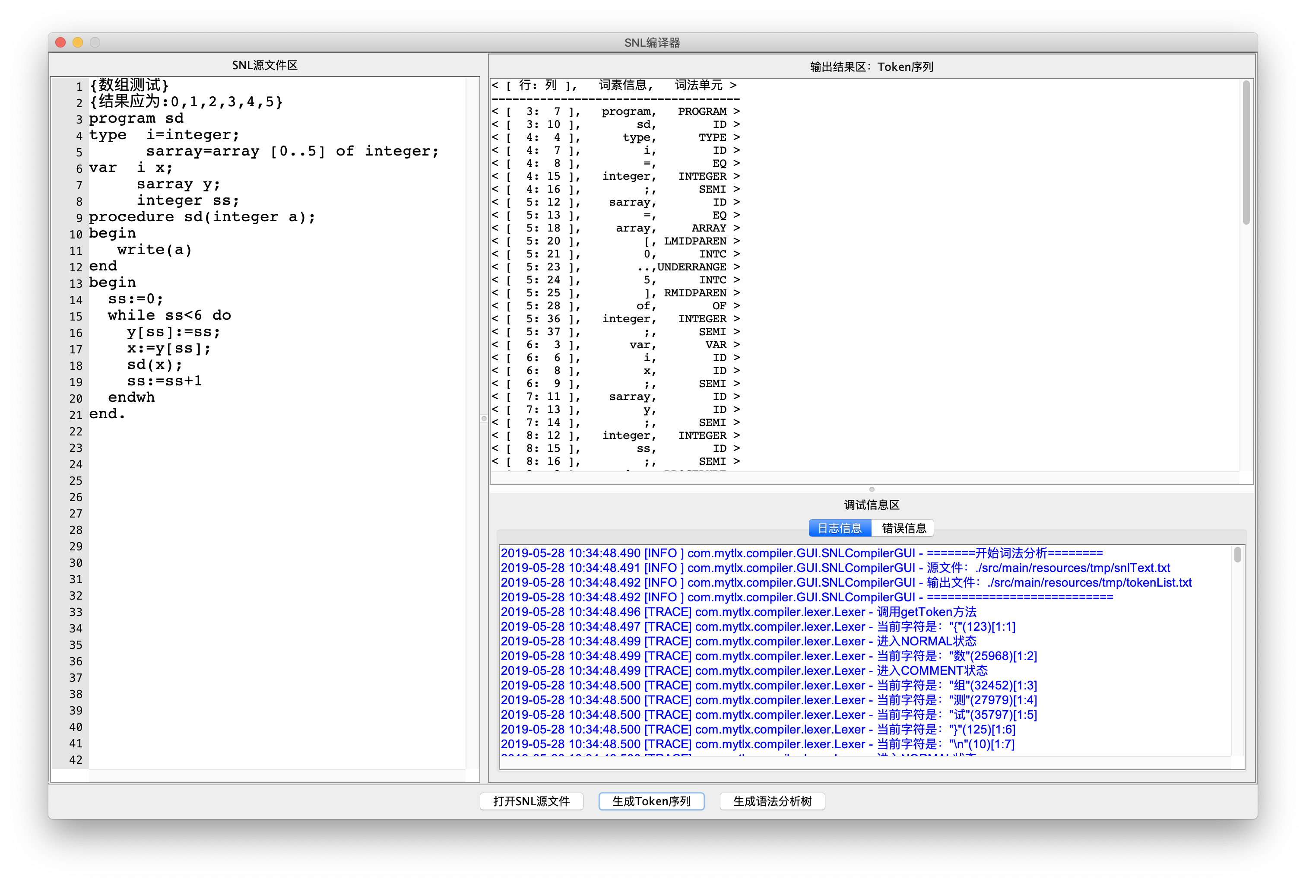Click source line 'ss:=ss+1'
Image resolution: width=1306 pixels, height=883 pixels.
coord(164,381)
